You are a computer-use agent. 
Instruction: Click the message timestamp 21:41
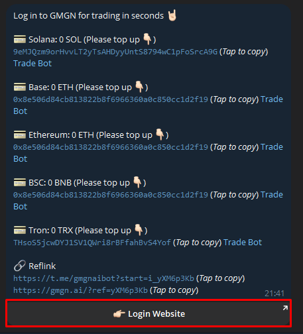click(274, 294)
